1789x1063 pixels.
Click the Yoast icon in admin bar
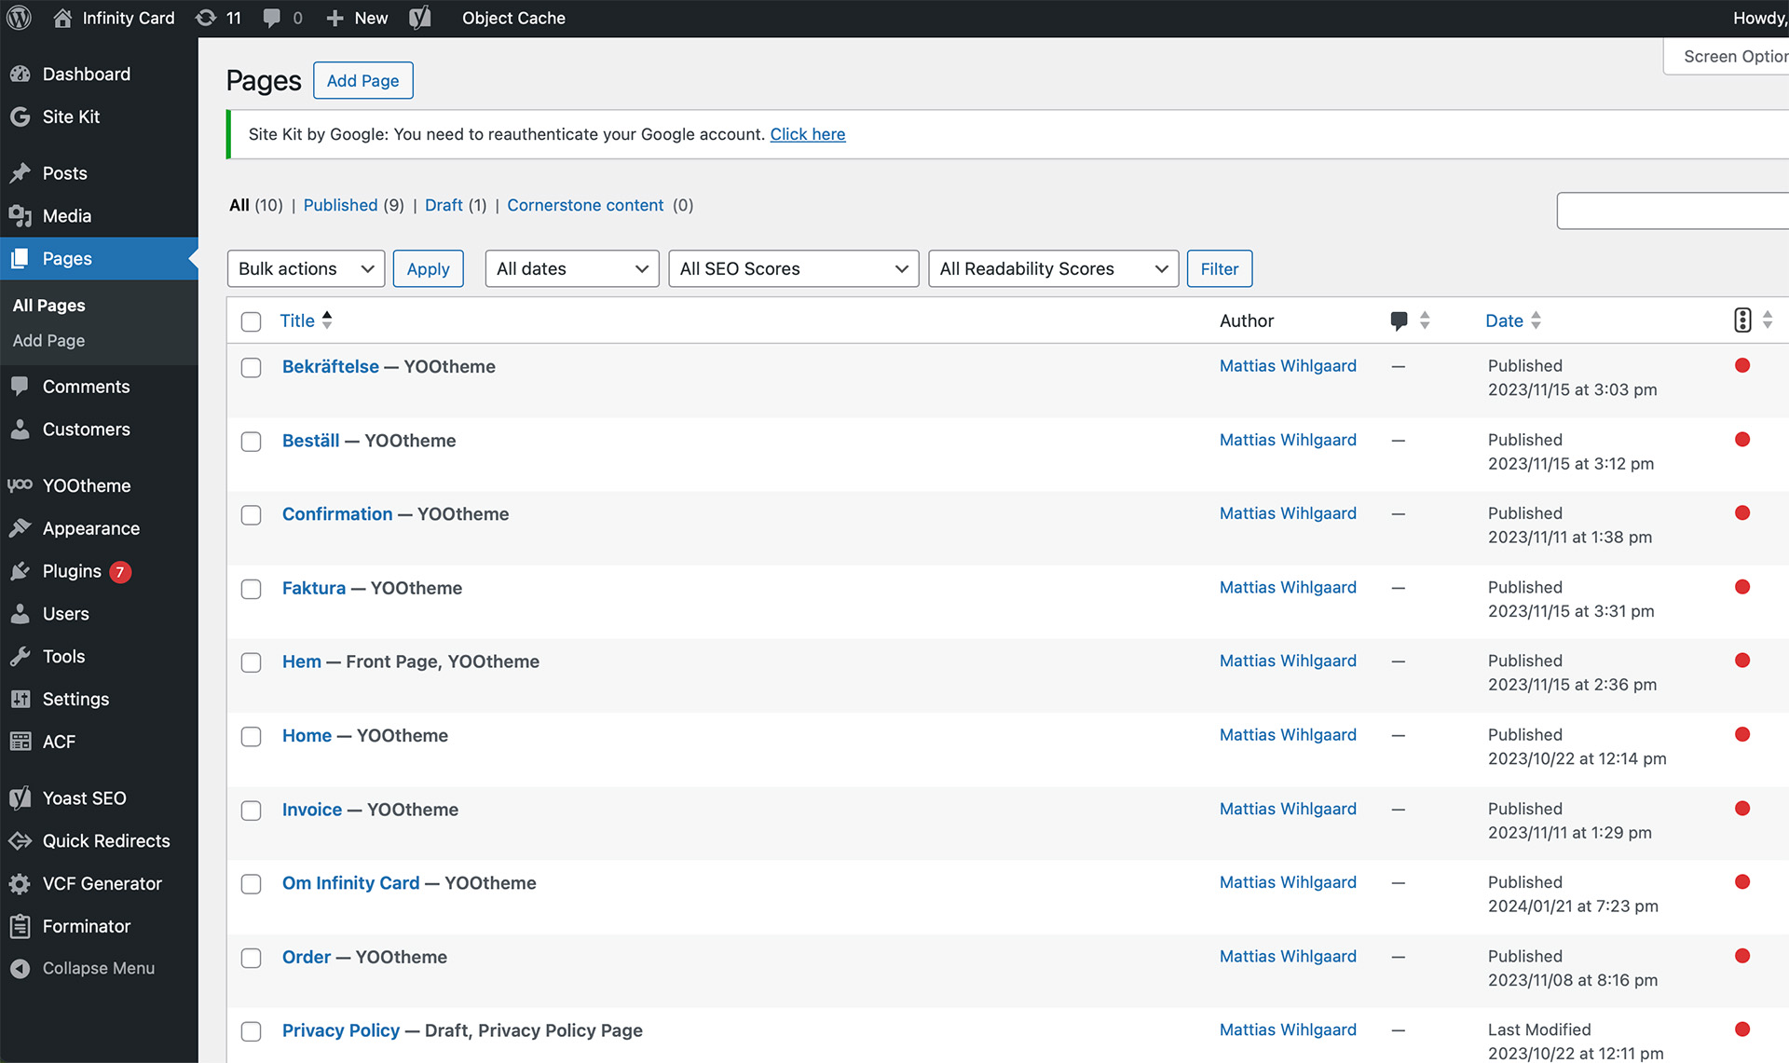click(420, 18)
